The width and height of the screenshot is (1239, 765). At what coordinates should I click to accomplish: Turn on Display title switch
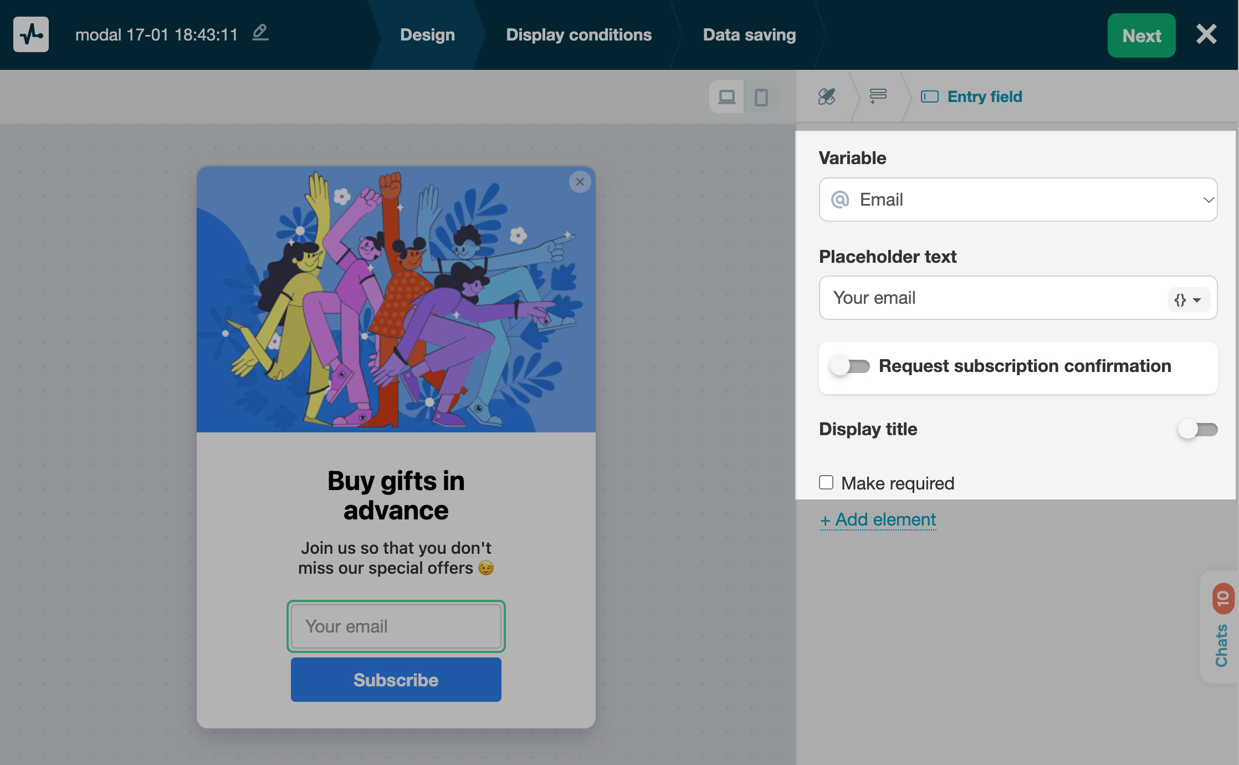(1197, 429)
